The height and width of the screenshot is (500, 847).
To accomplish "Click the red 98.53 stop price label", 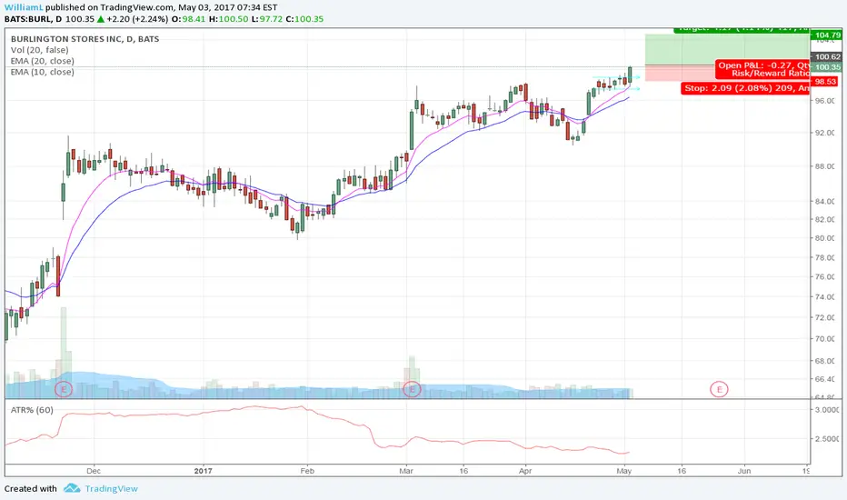I will tap(825, 82).
